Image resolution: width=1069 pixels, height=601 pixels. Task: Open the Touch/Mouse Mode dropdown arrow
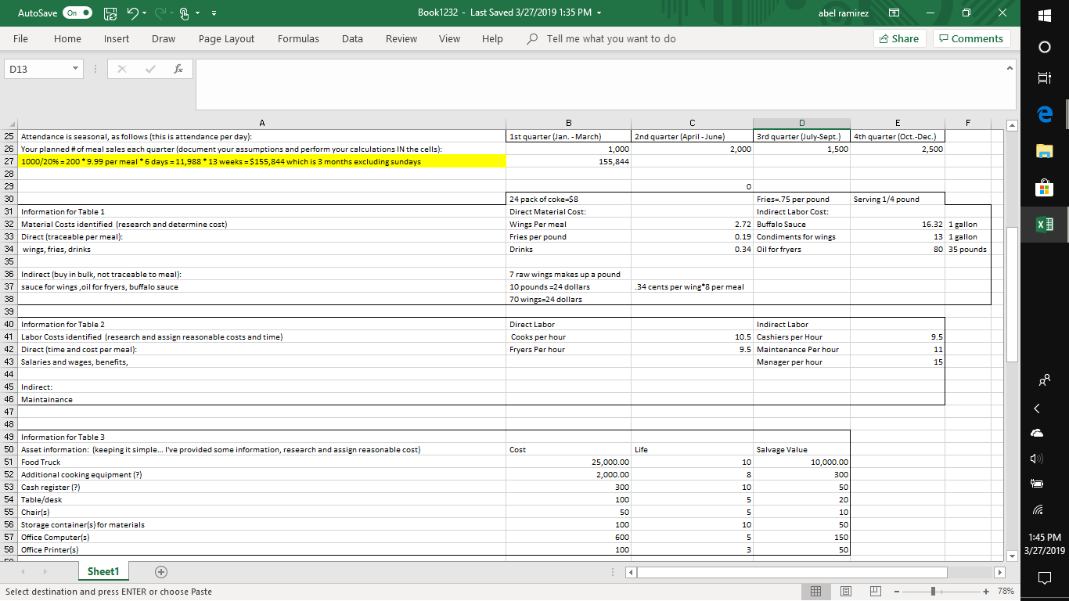(199, 13)
